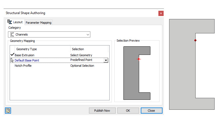Click the Optional Selection cell
This screenshot has height=118, width=219.
[82, 66]
